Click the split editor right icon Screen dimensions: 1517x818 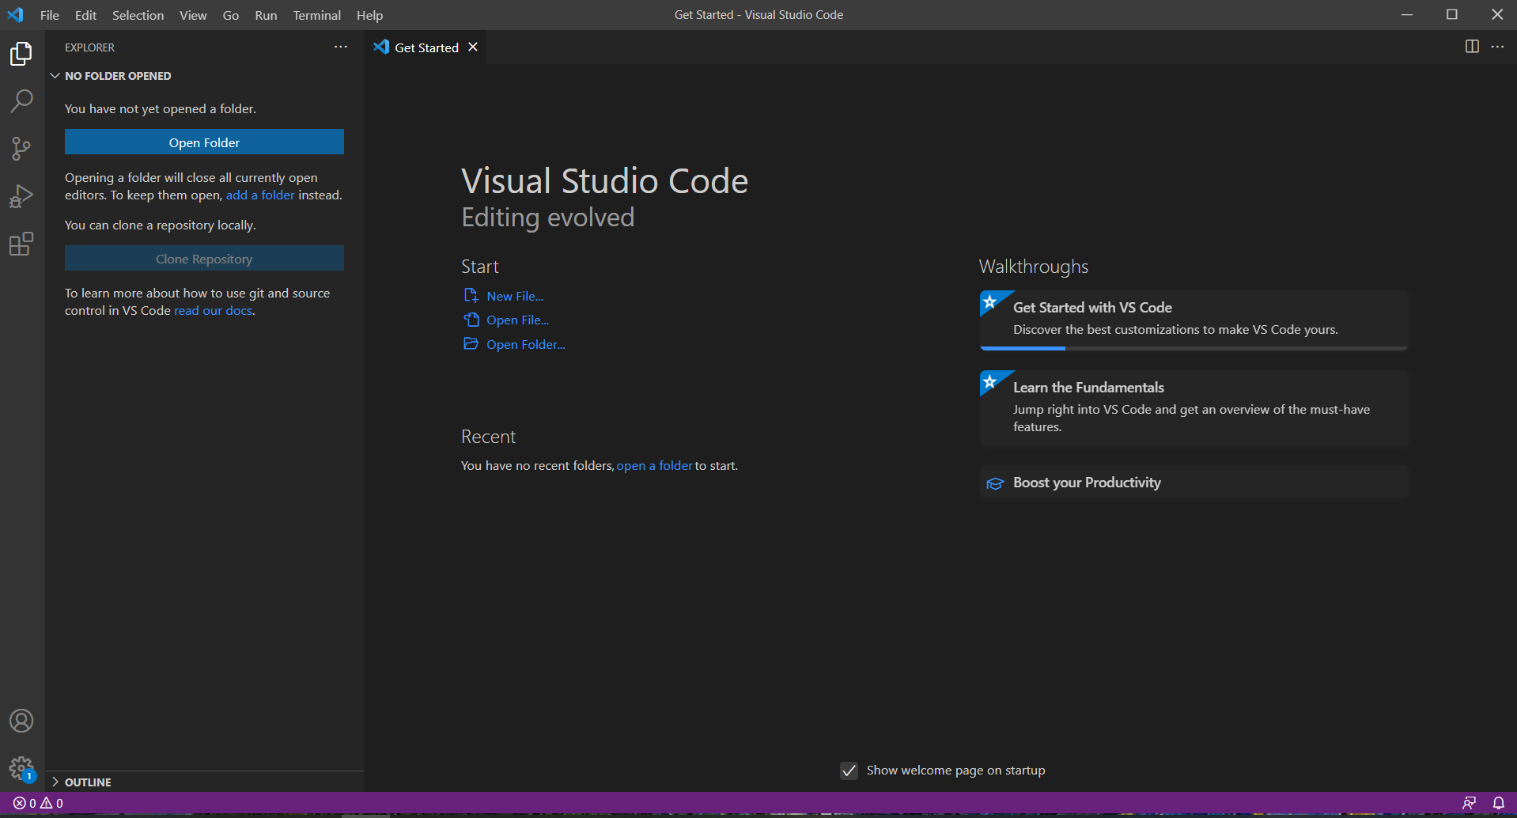point(1472,47)
